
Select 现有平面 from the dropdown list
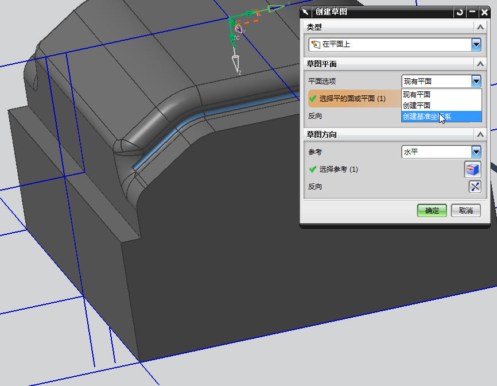(x=441, y=95)
